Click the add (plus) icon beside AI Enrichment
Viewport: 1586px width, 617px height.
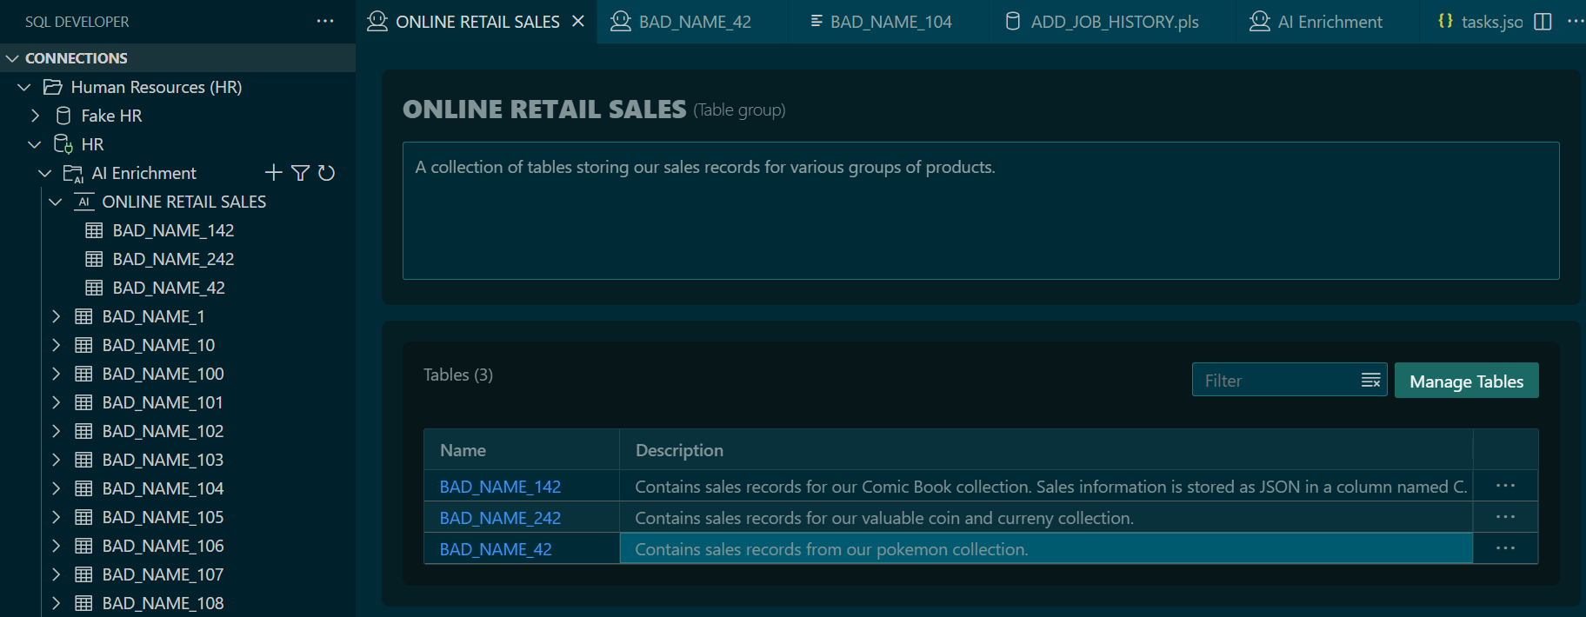click(274, 173)
